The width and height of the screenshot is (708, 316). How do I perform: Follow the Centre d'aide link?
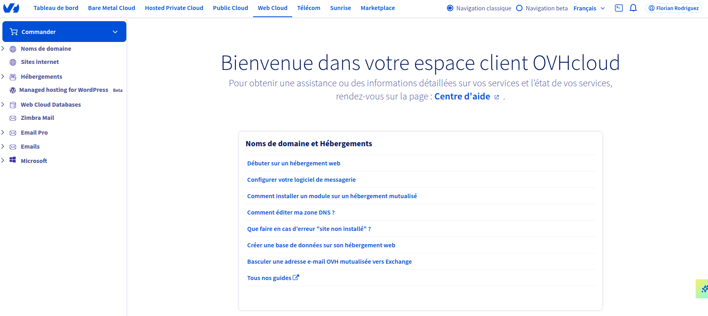(x=462, y=96)
